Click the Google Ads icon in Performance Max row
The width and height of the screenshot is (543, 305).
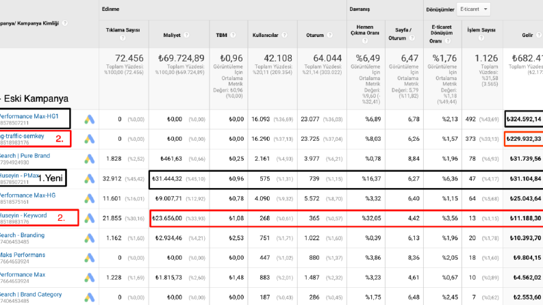click(x=89, y=278)
